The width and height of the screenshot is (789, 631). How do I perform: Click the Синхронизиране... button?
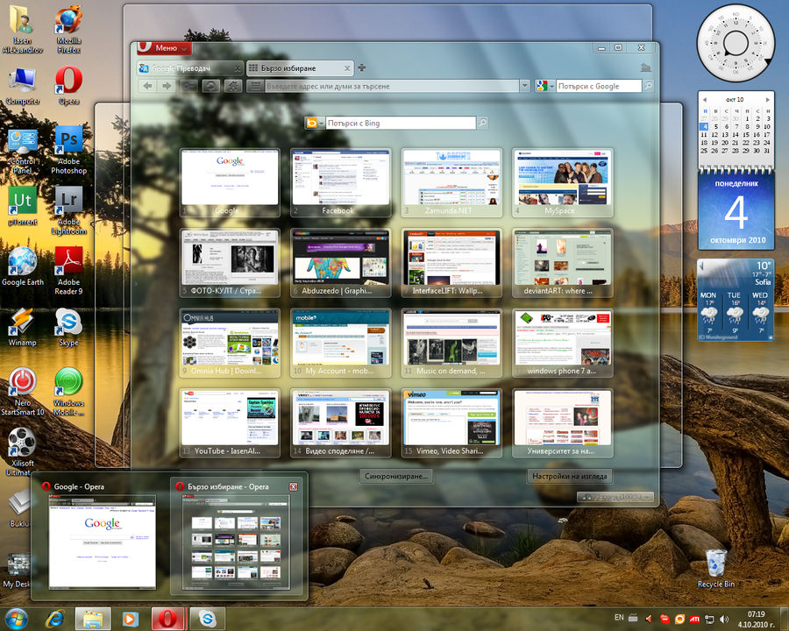[x=396, y=476]
